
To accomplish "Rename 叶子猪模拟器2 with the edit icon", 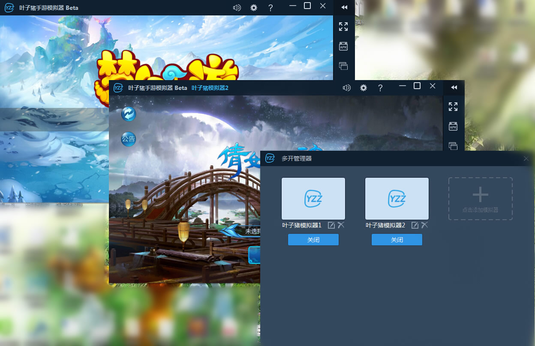I will coord(415,225).
